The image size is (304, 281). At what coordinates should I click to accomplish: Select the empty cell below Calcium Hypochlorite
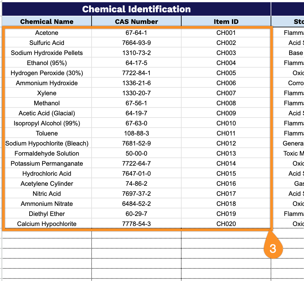pyautogui.click(x=47, y=235)
